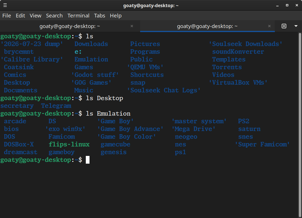Click the bios directory name
The image size is (302, 218).
tap(11, 129)
